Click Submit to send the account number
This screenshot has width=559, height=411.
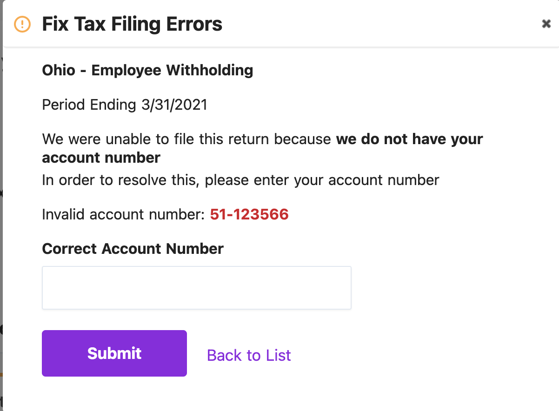point(114,353)
